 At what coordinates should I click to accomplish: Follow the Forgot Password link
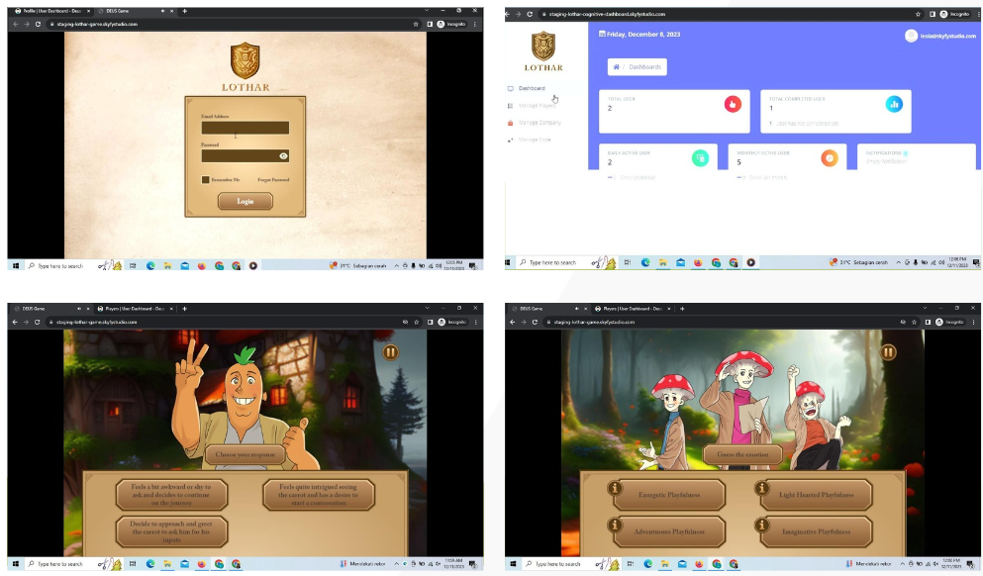[273, 180]
